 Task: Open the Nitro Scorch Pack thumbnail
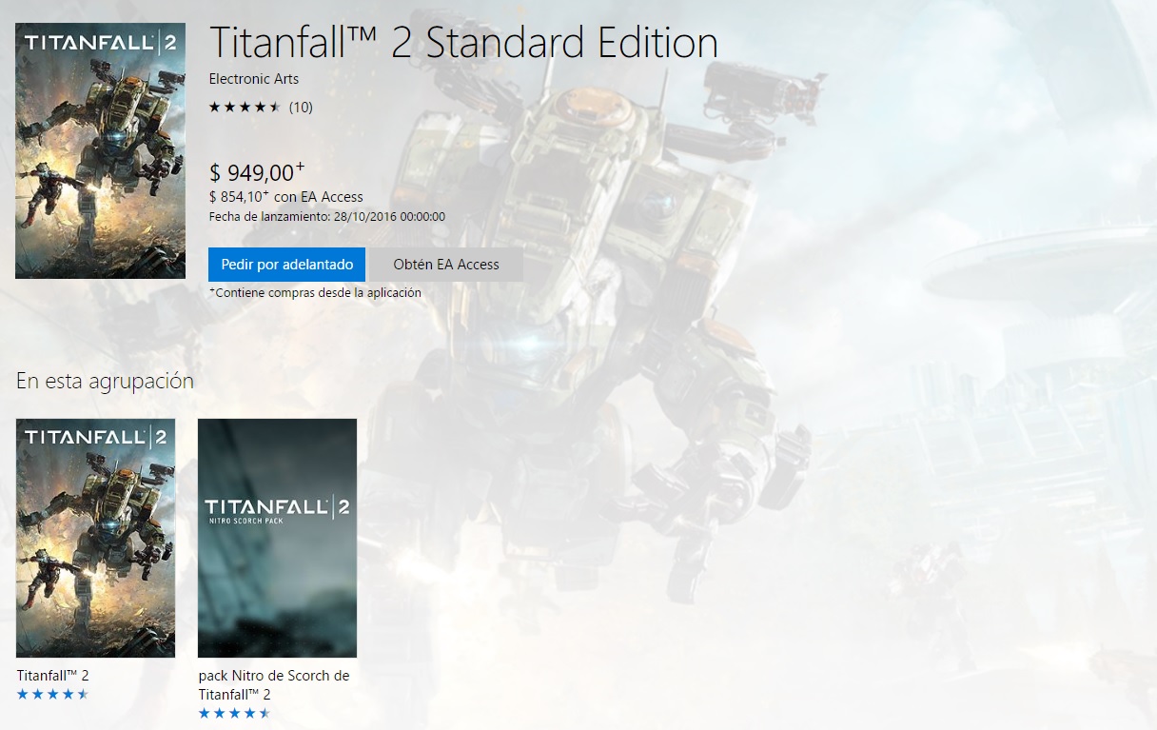coord(277,538)
